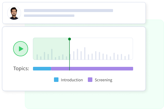This screenshot has height=109, width=164.
Task: Click the long name placeholder bar
Action: tap(68, 11)
